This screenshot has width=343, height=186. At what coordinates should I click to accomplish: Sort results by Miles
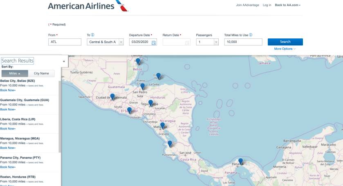pos(15,74)
